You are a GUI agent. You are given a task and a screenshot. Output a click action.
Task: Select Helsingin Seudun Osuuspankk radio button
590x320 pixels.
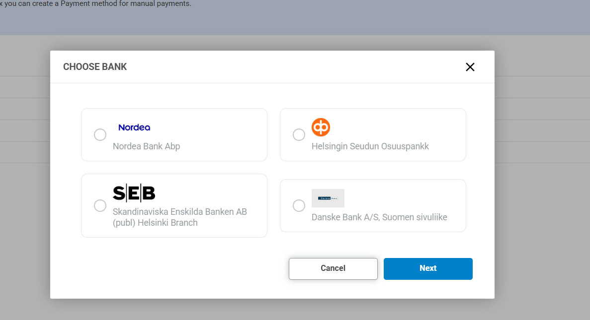click(299, 135)
